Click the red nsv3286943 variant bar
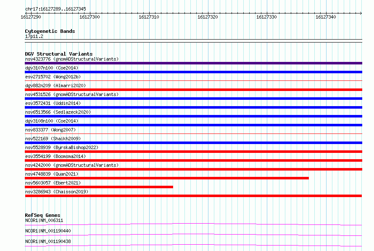The width and height of the screenshot is (374, 251). (x=193, y=196)
